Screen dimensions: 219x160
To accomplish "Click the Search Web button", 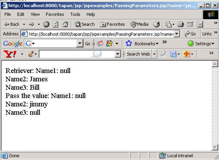I will point(138,54).
